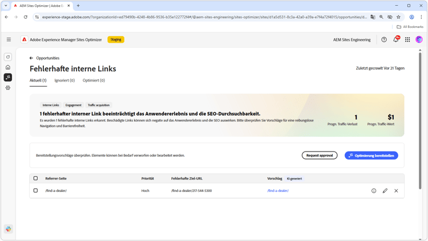The width and height of the screenshot is (428, 241).
Task: Edit the /find-a-dealer/ suggestion
Action: click(x=385, y=191)
